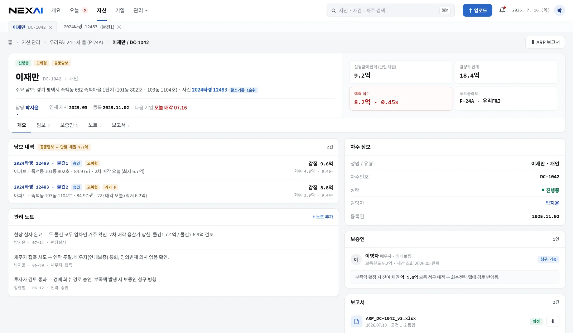Screen dimensions: 573x333
Task: Click the 예측 회수 8.2억 card
Action: (x=401, y=98)
